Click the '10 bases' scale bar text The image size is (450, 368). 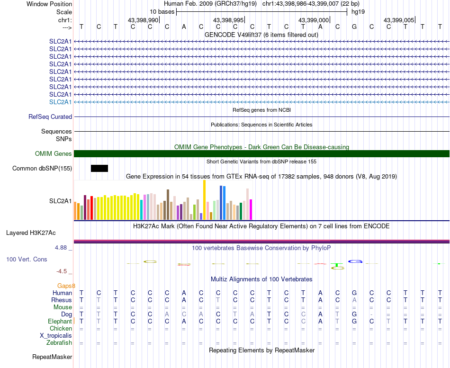(162, 12)
